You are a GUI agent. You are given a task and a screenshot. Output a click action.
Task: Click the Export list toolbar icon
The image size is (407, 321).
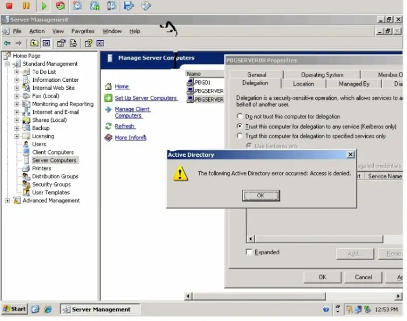coord(73,44)
